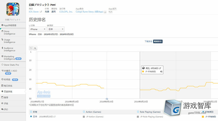Open 时间线 sidebar item
The height and width of the screenshot is (121, 218).
[13, 80]
